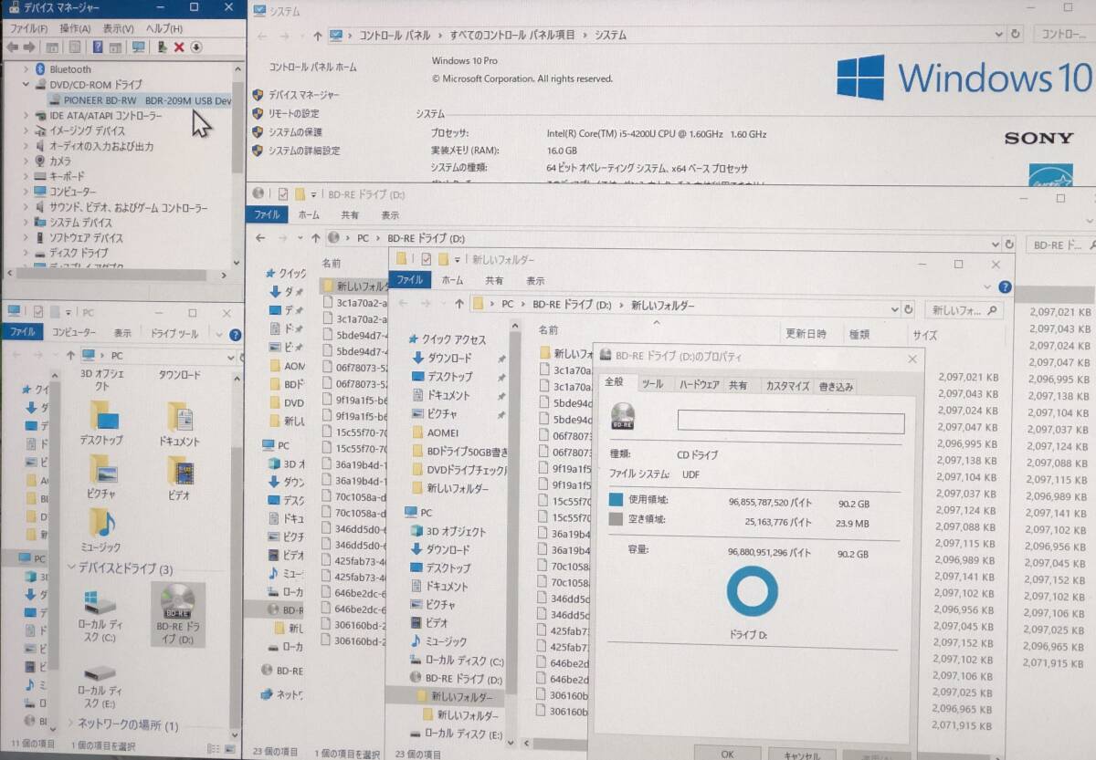The width and height of the screenshot is (1096, 760).
Task: Open the ヘルプ(H) menu in Device Manager
Action: point(164,28)
